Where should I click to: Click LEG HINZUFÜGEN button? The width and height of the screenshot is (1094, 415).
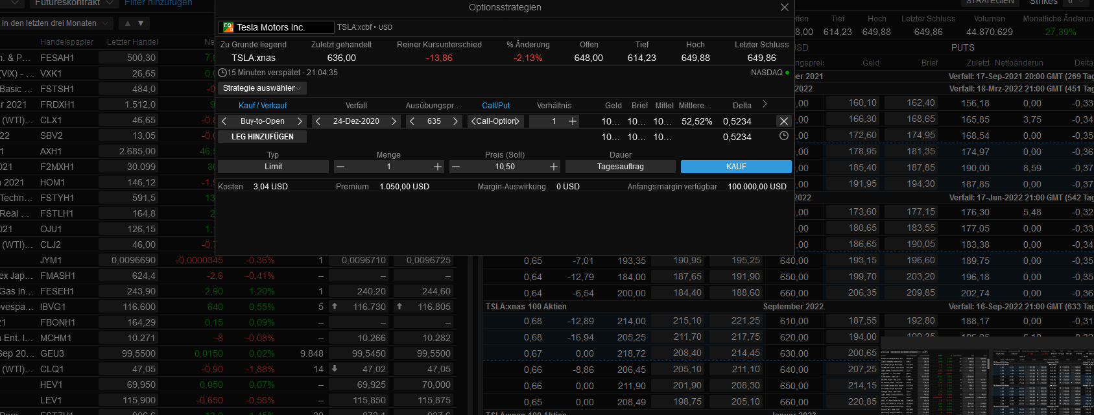pos(262,137)
